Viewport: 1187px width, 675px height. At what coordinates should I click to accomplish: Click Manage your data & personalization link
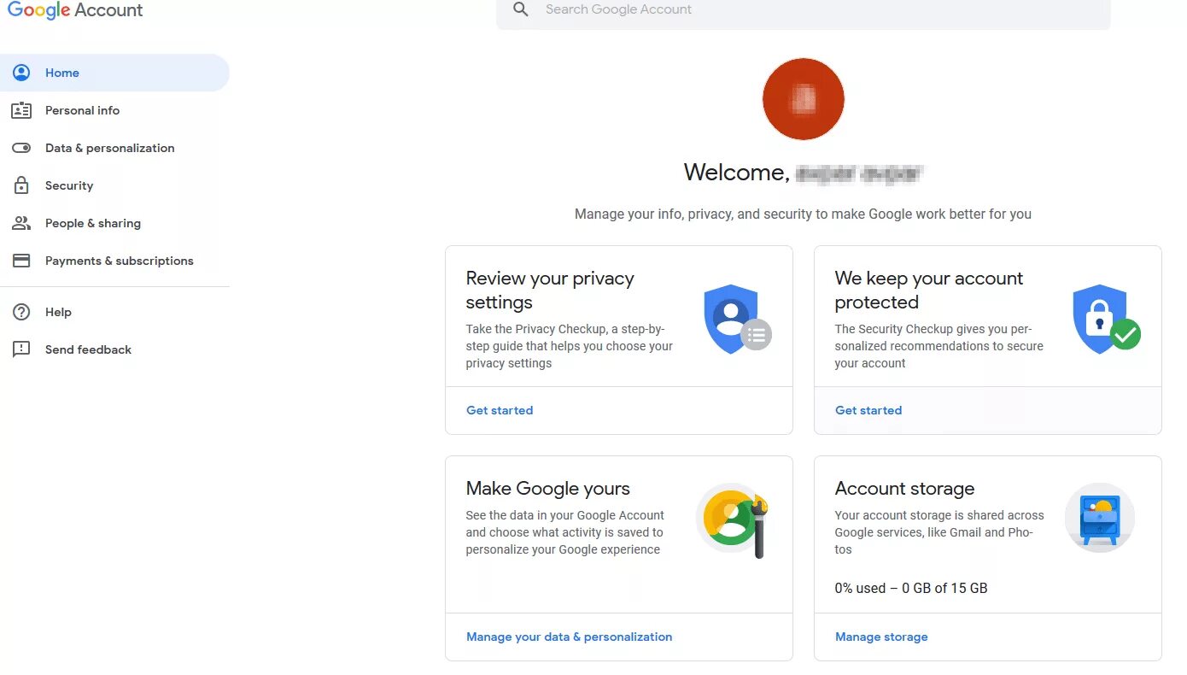coord(569,637)
